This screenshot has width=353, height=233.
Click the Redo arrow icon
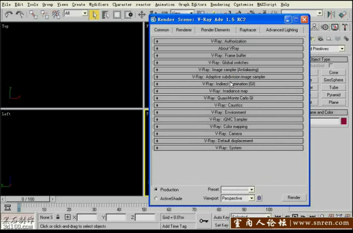(20, 15)
